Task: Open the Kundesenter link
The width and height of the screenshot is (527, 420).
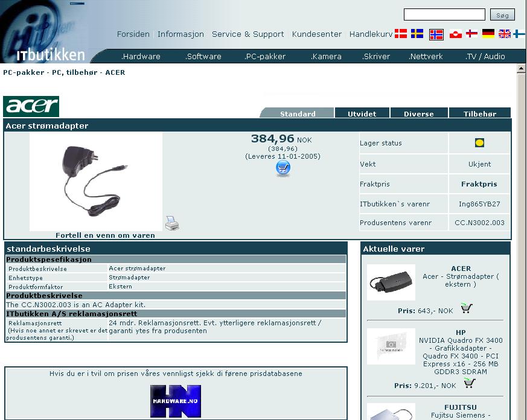Action: pos(316,34)
